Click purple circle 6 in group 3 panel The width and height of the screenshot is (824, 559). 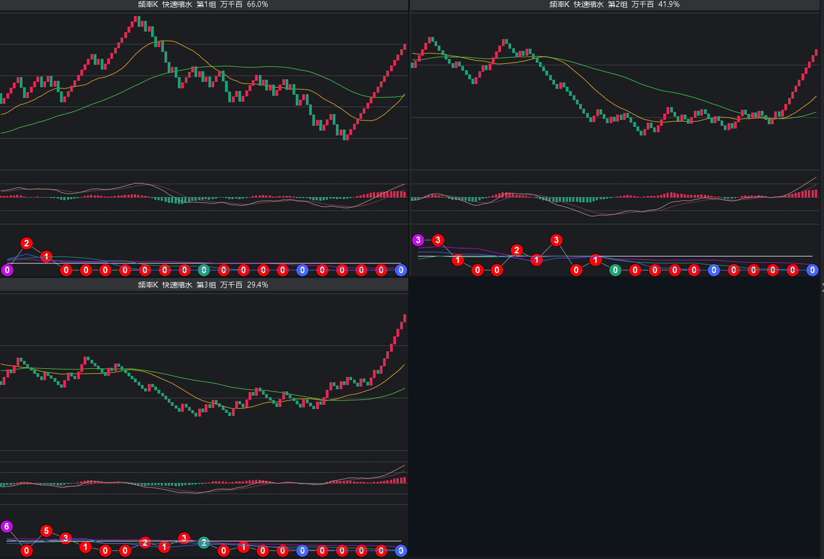pos(7,527)
